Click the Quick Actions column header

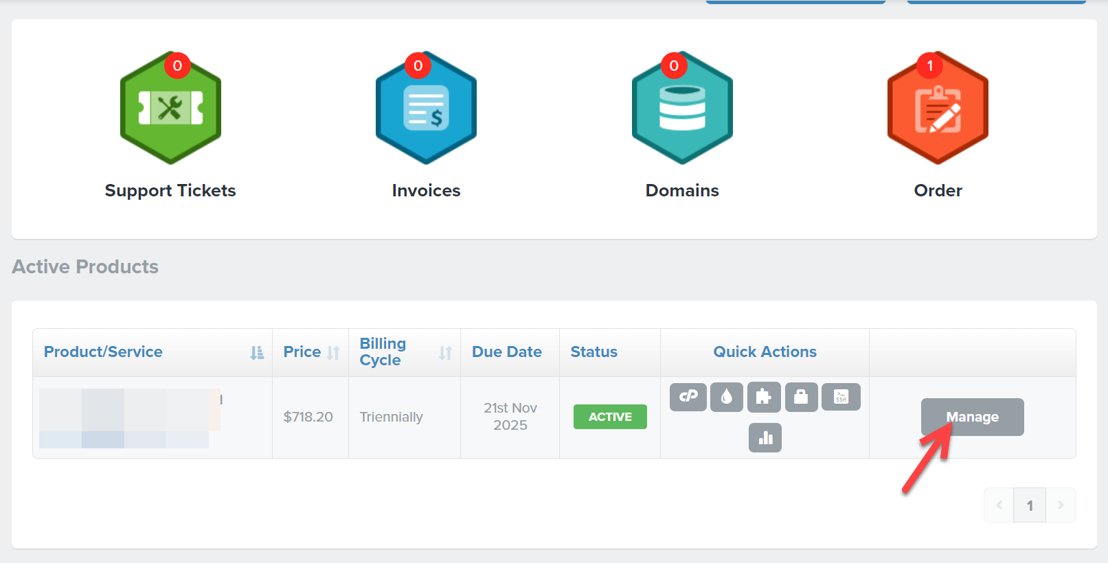[765, 352]
